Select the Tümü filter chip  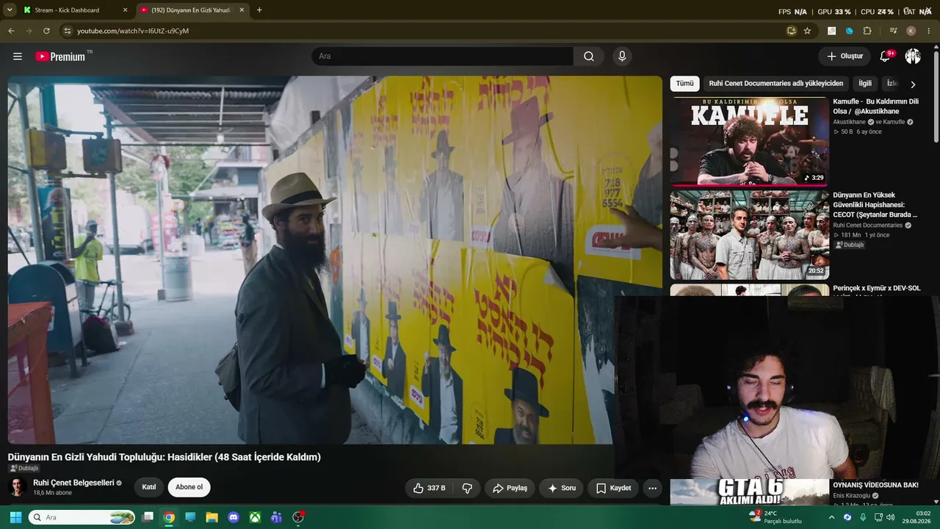[x=684, y=84]
